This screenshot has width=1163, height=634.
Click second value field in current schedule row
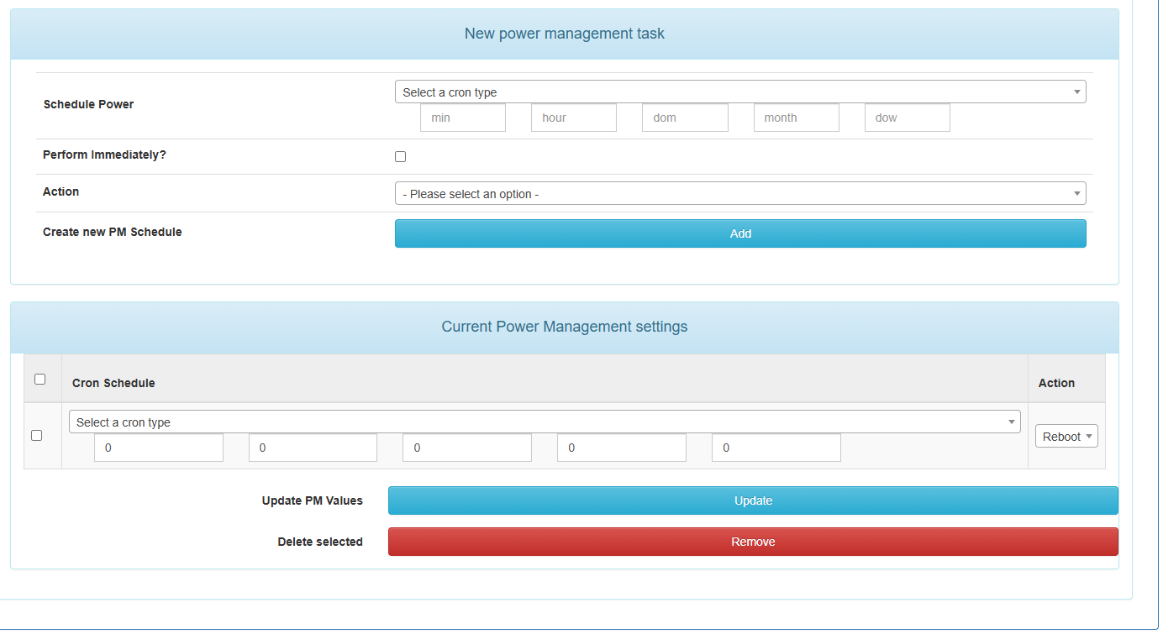point(313,448)
